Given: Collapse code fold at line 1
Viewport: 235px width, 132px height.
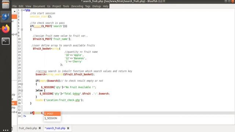Looking at the screenshot, I should point(22,10).
